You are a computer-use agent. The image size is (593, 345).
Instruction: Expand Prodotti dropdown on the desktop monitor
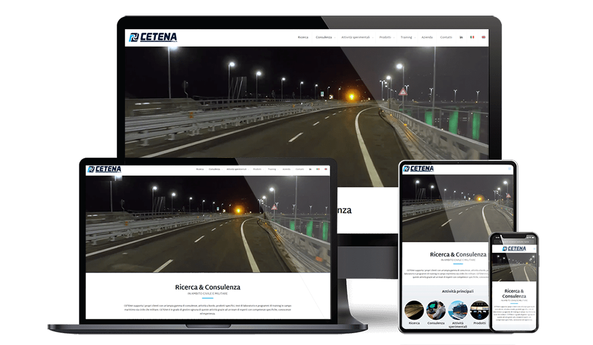pos(386,37)
